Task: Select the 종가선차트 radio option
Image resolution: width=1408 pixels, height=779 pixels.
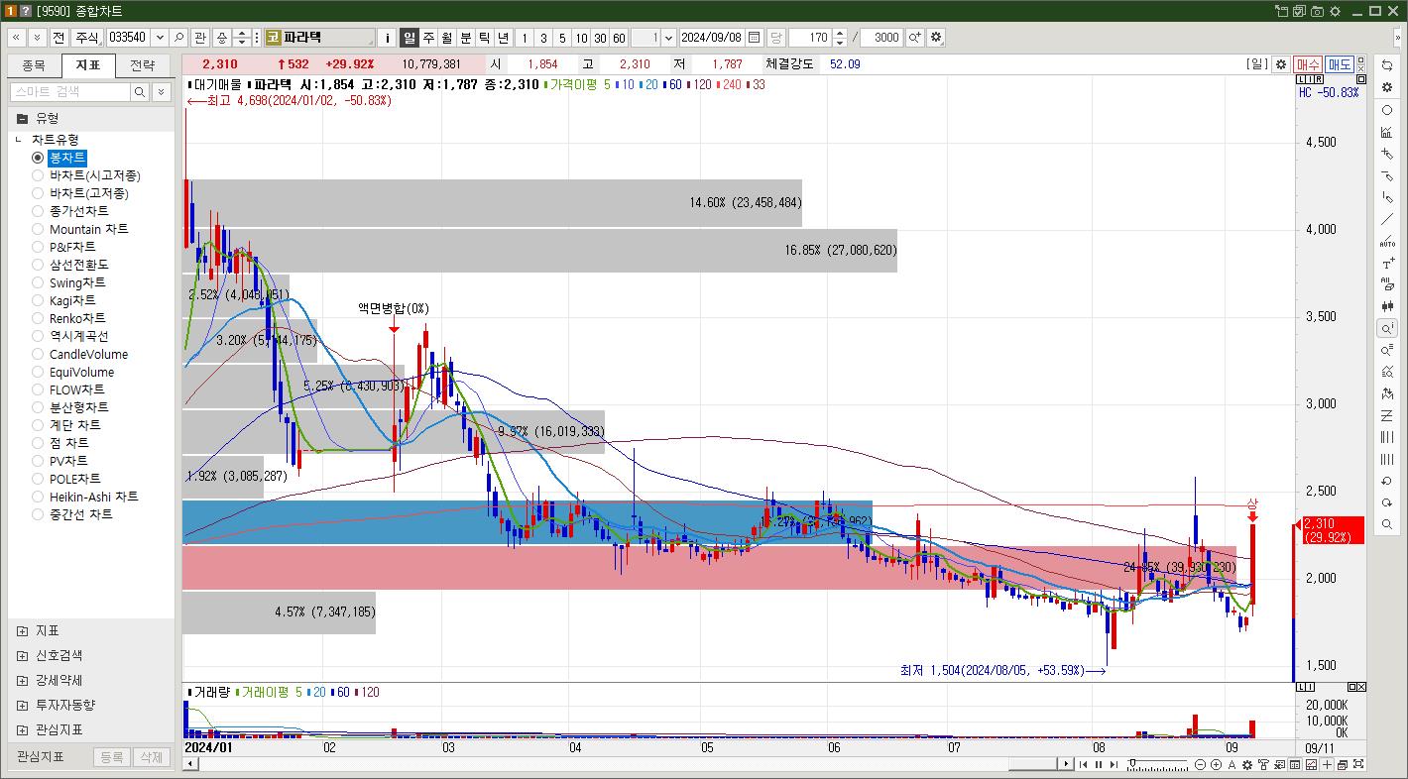Action: point(39,211)
